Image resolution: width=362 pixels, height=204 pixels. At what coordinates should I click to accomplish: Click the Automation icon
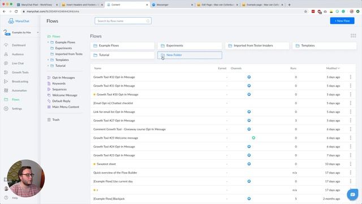pos(6,91)
